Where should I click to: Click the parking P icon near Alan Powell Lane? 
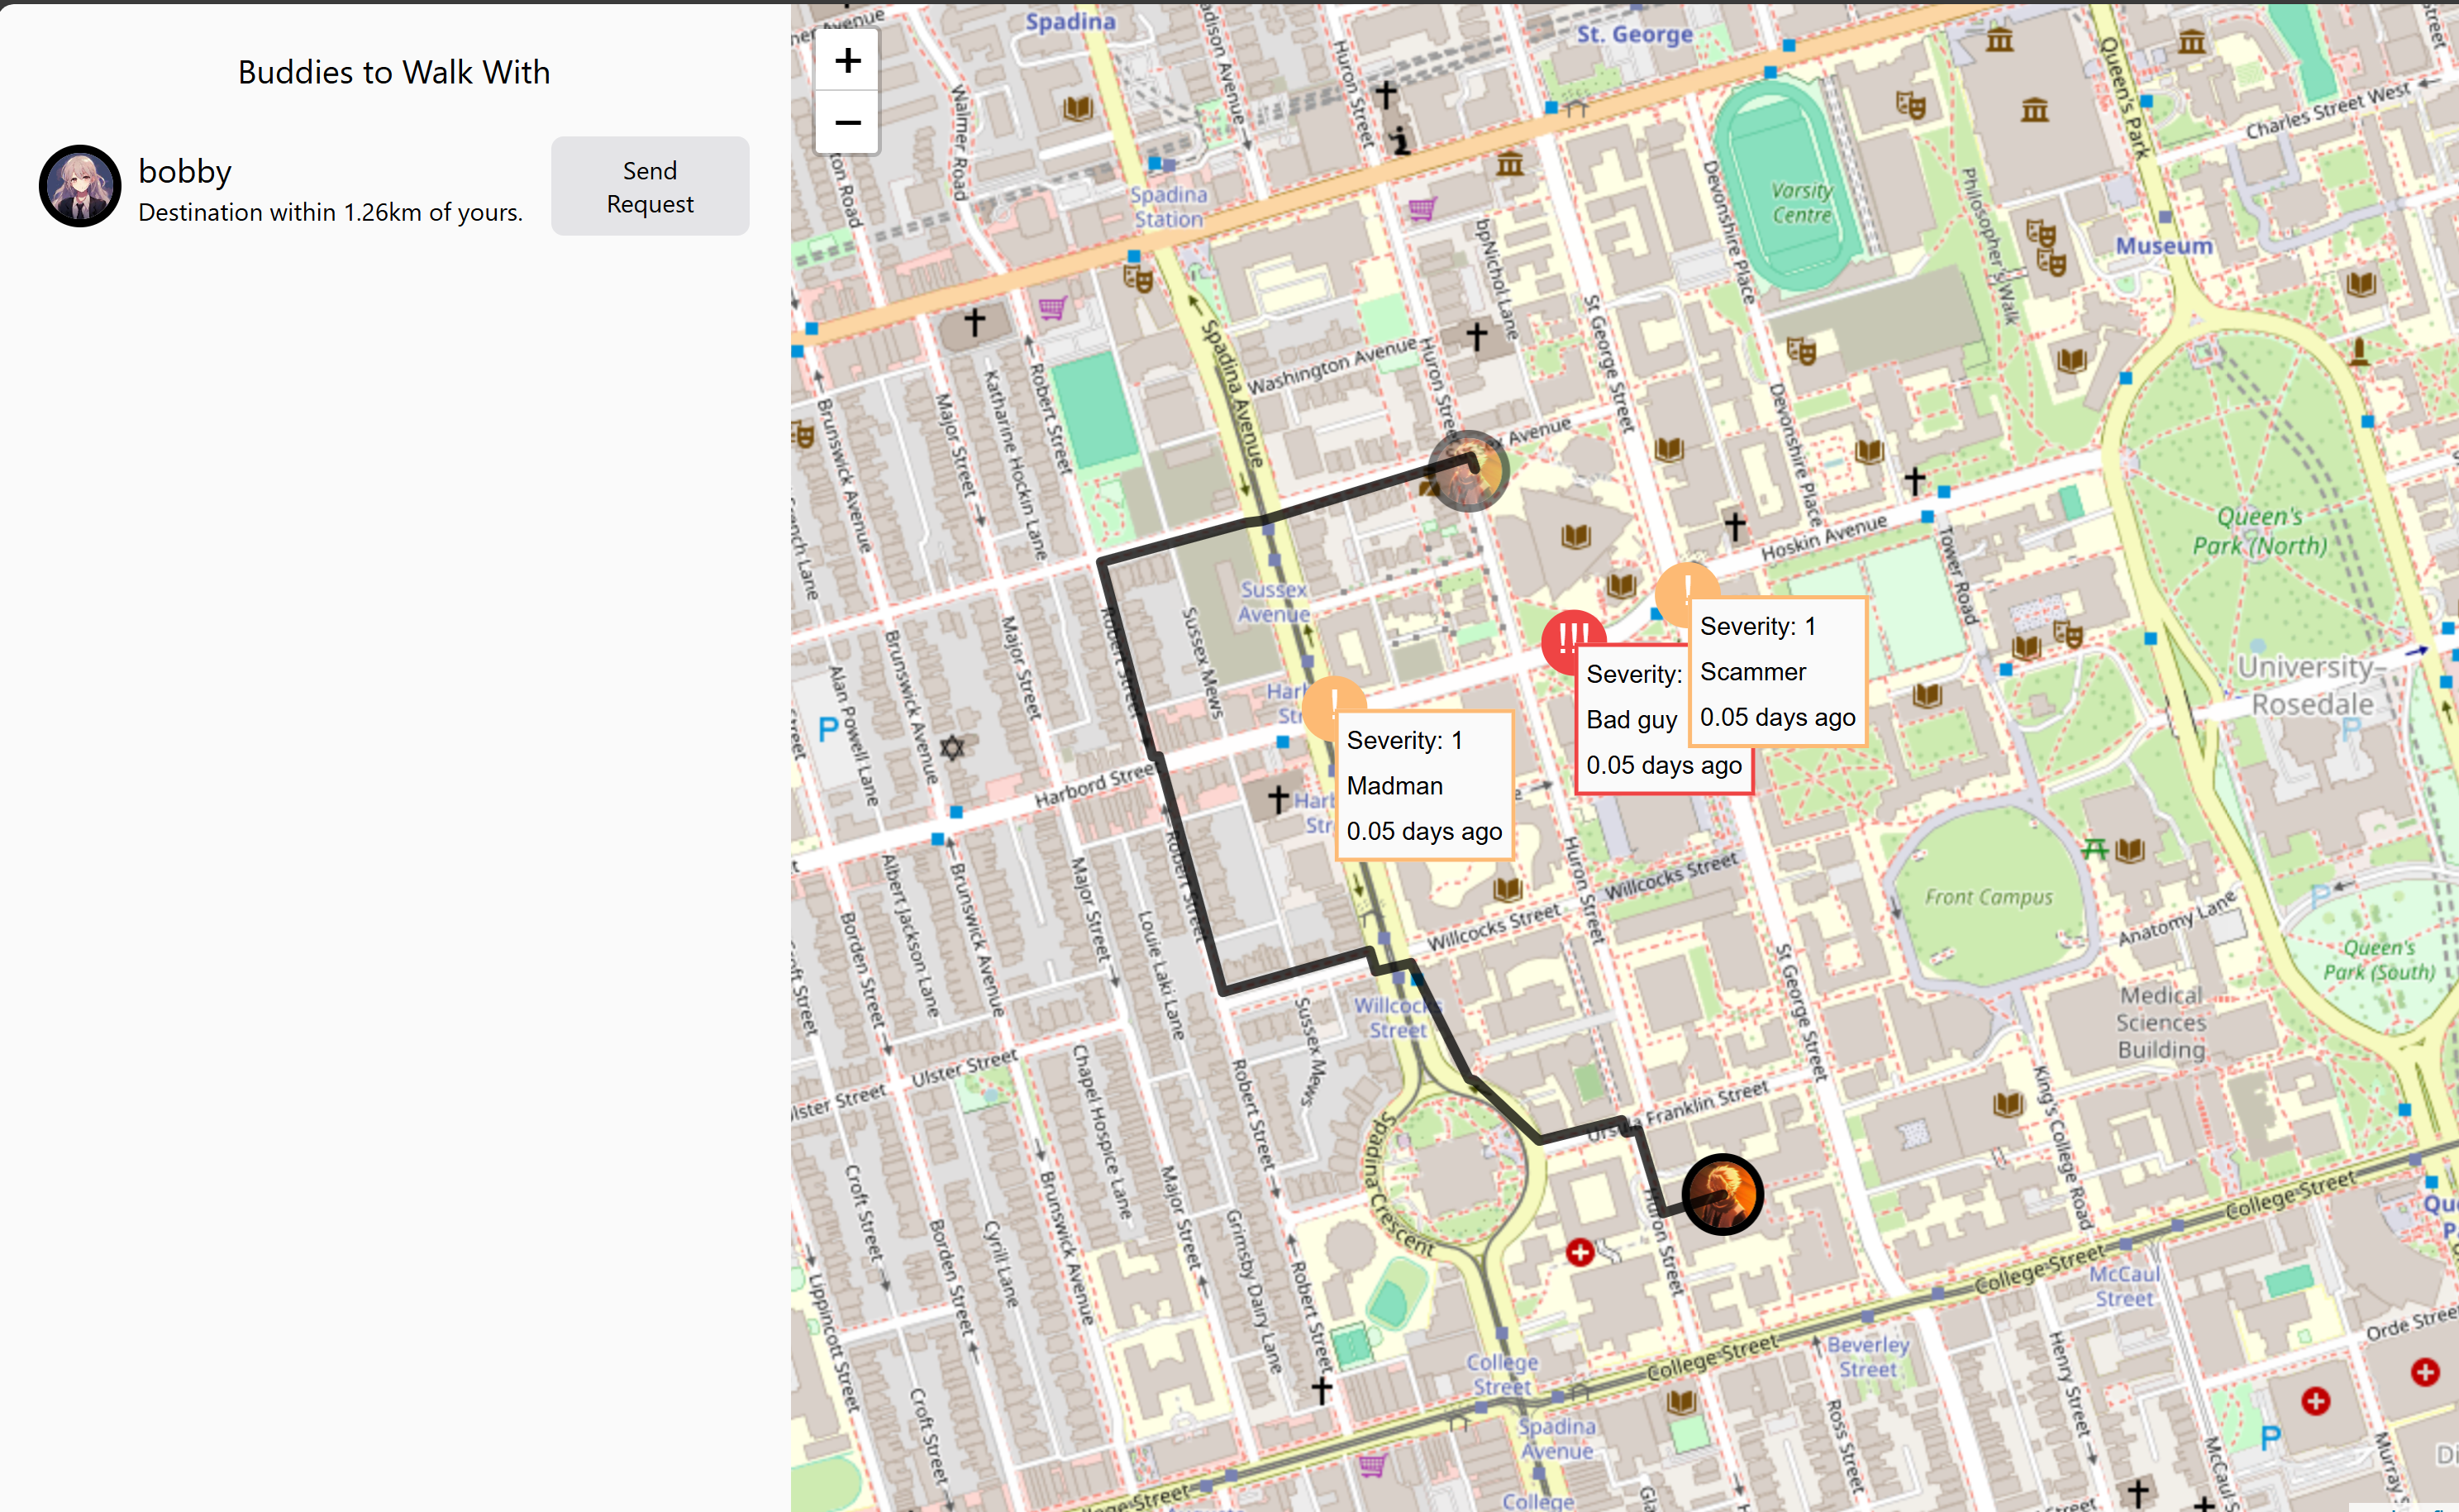tap(827, 730)
